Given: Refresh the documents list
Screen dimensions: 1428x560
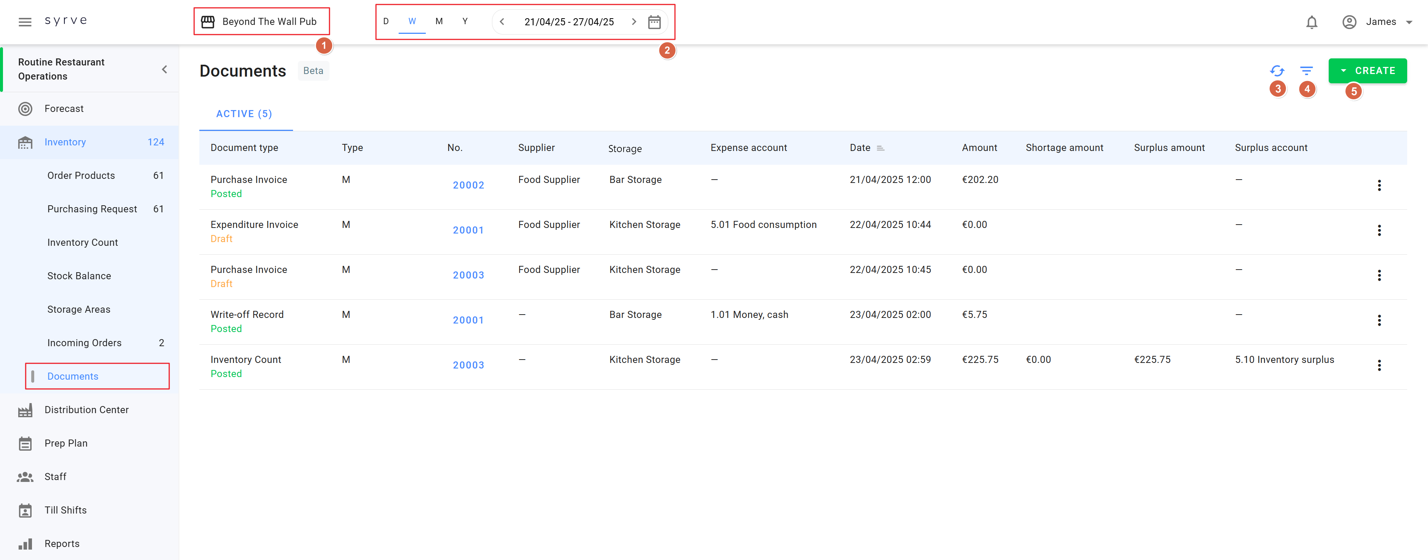Looking at the screenshot, I should click(1277, 71).
